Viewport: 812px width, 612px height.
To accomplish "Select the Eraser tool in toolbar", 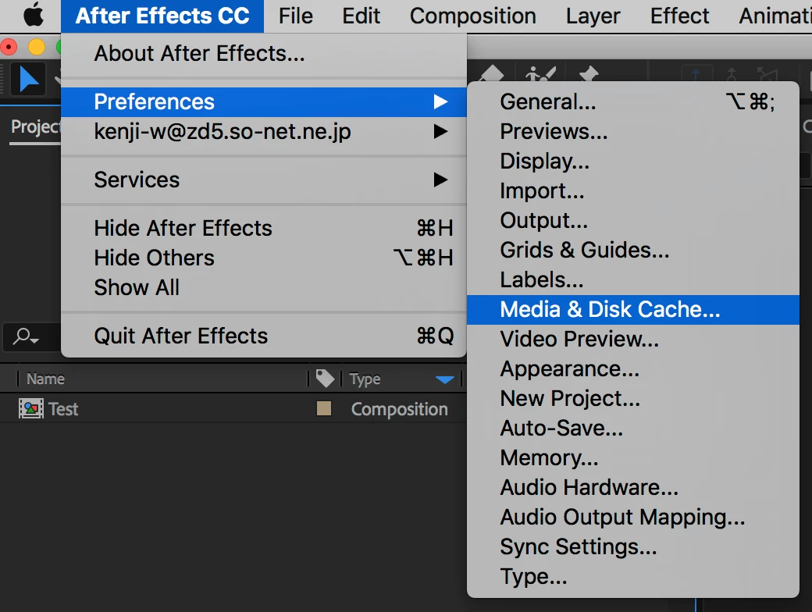I will coord(491,73).
